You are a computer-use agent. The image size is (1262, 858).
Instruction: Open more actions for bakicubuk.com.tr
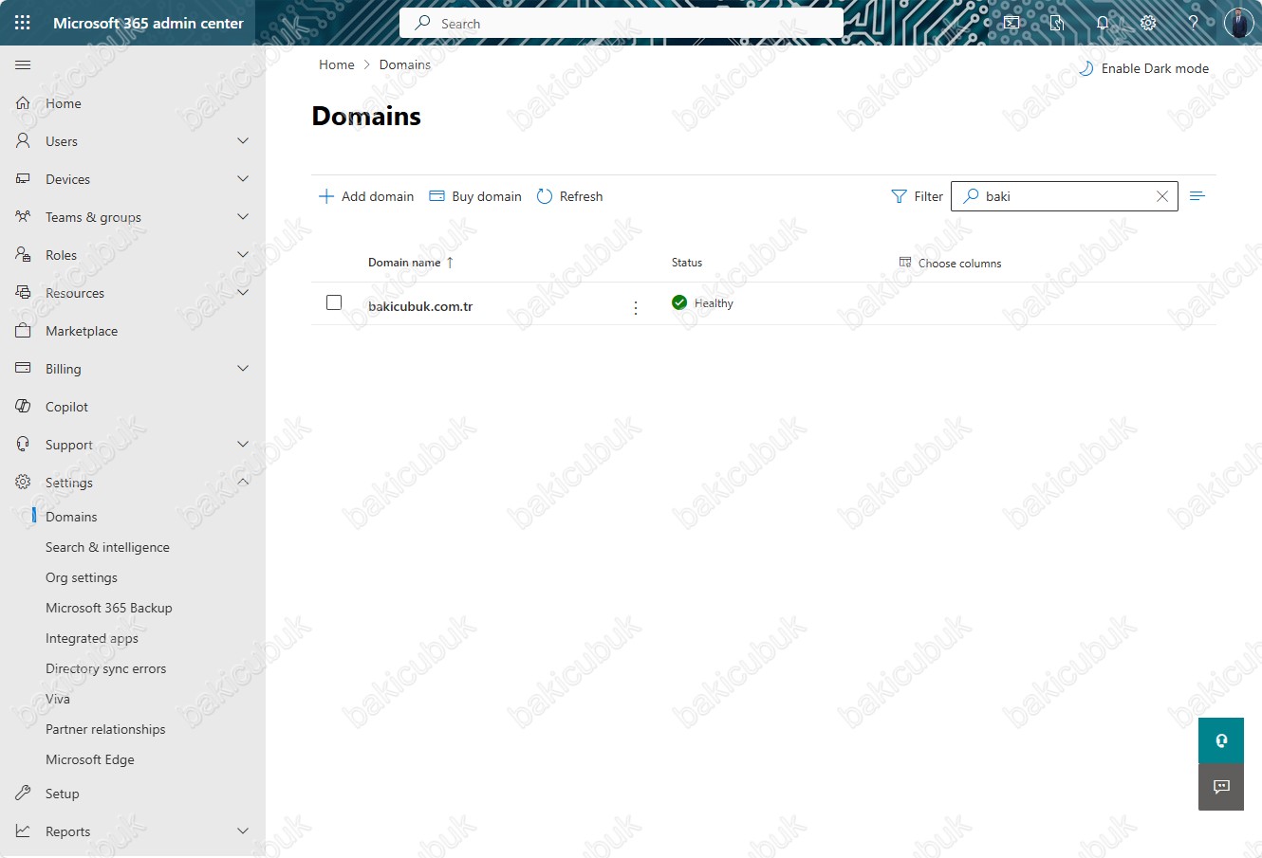click(636, 307)
